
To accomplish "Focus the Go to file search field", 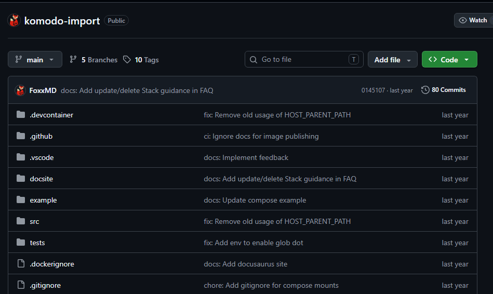I will click(304, 59).
